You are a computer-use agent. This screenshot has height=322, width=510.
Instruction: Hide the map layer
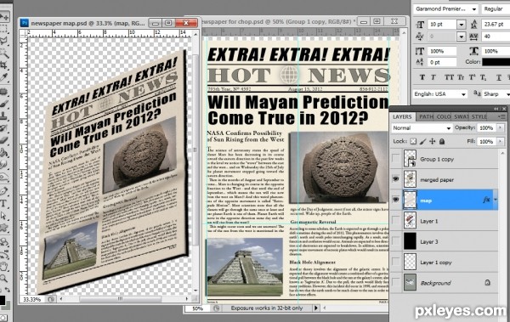(395, 200)
